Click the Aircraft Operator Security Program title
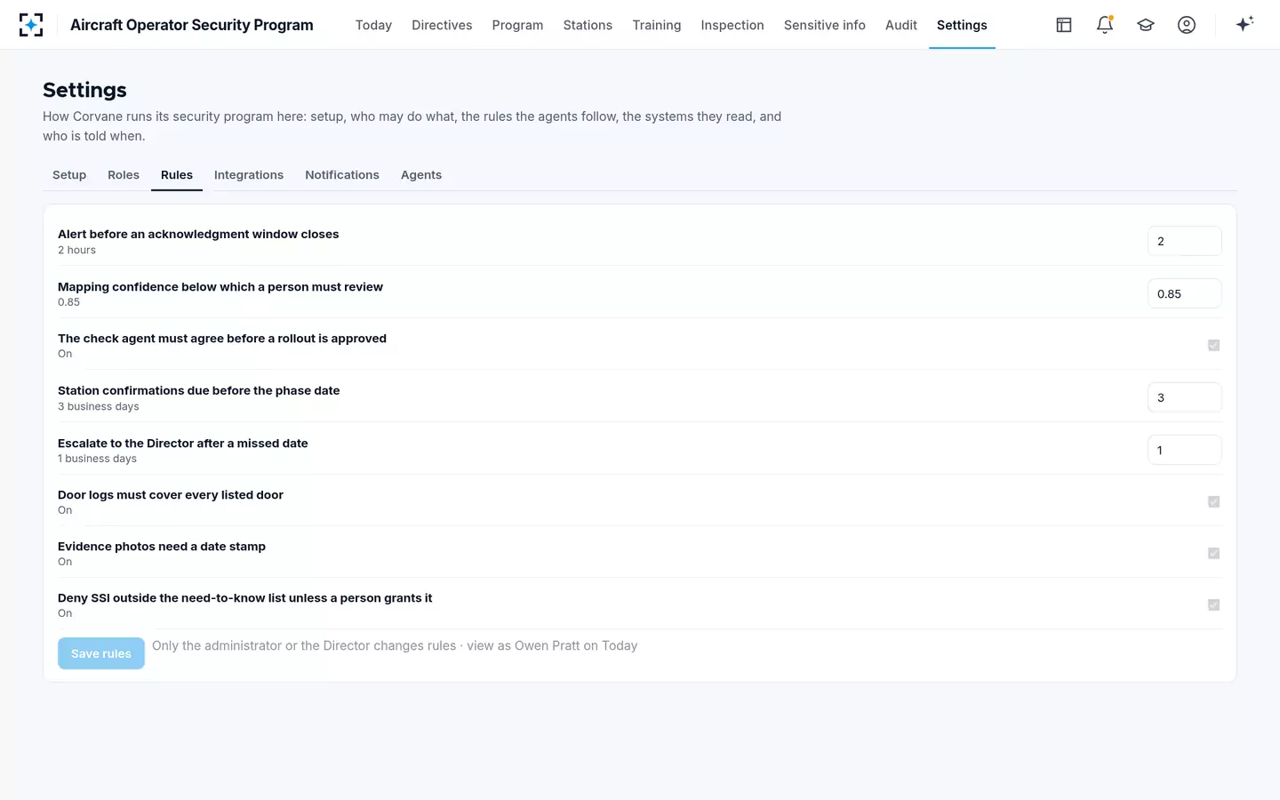This screenshot has width=1280, height=800. pos(192,25)
